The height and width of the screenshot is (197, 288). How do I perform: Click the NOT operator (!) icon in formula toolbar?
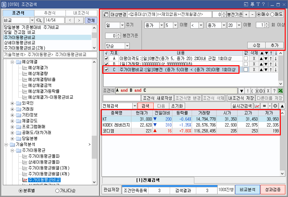[248, 91]
